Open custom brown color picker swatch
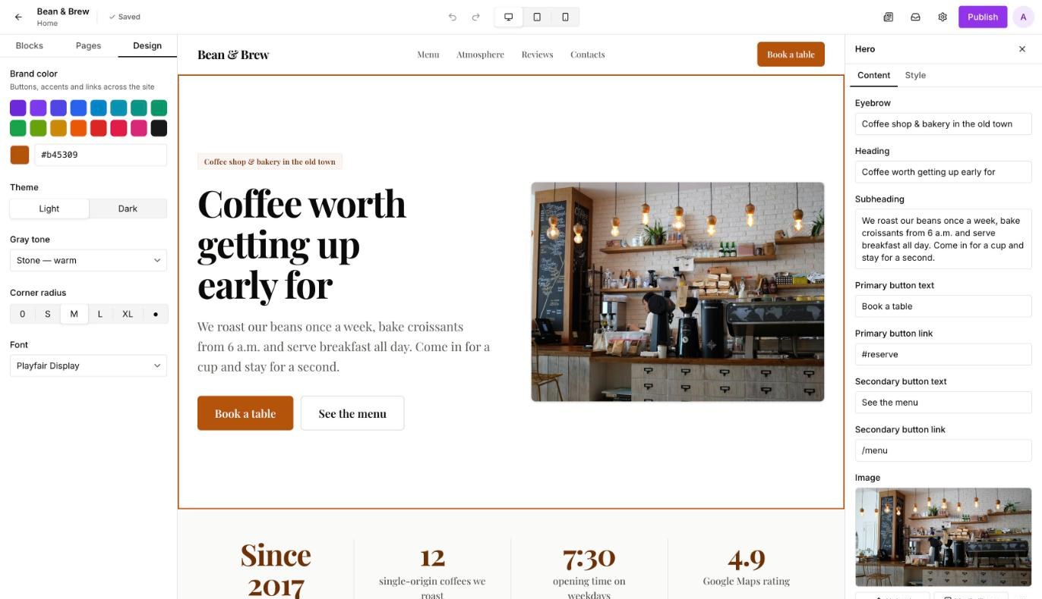Image resolution: width=1042 pixels, height=599 pixels. [x=20, y=155]
